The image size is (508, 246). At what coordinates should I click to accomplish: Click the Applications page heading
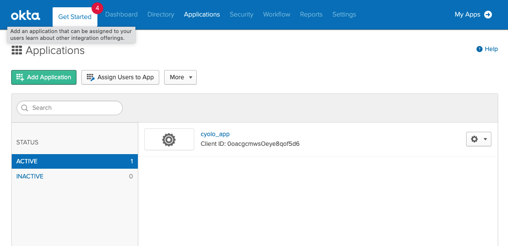(x=55, y=51)
